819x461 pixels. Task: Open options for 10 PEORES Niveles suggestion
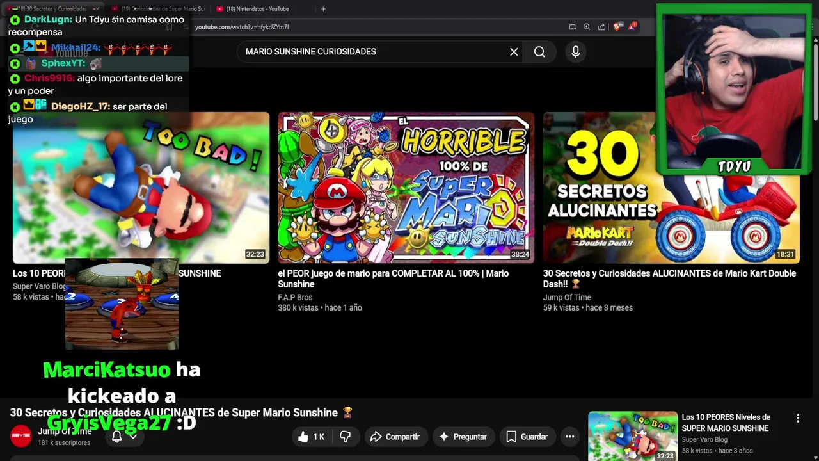point(798,418)
